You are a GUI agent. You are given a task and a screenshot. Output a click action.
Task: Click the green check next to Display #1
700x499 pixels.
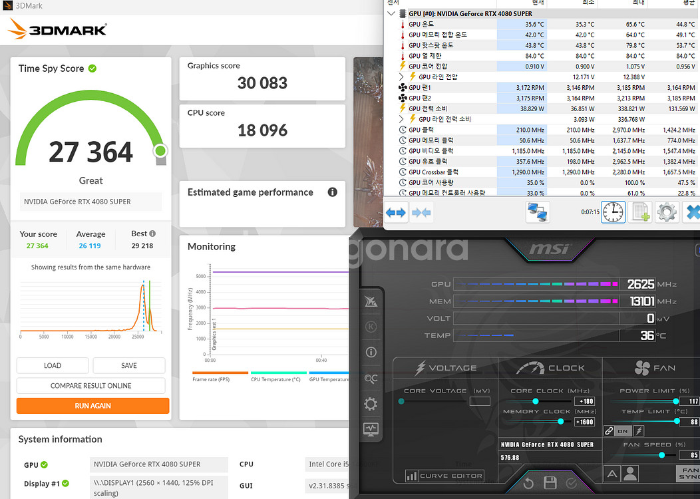click(x=66, y=484)
